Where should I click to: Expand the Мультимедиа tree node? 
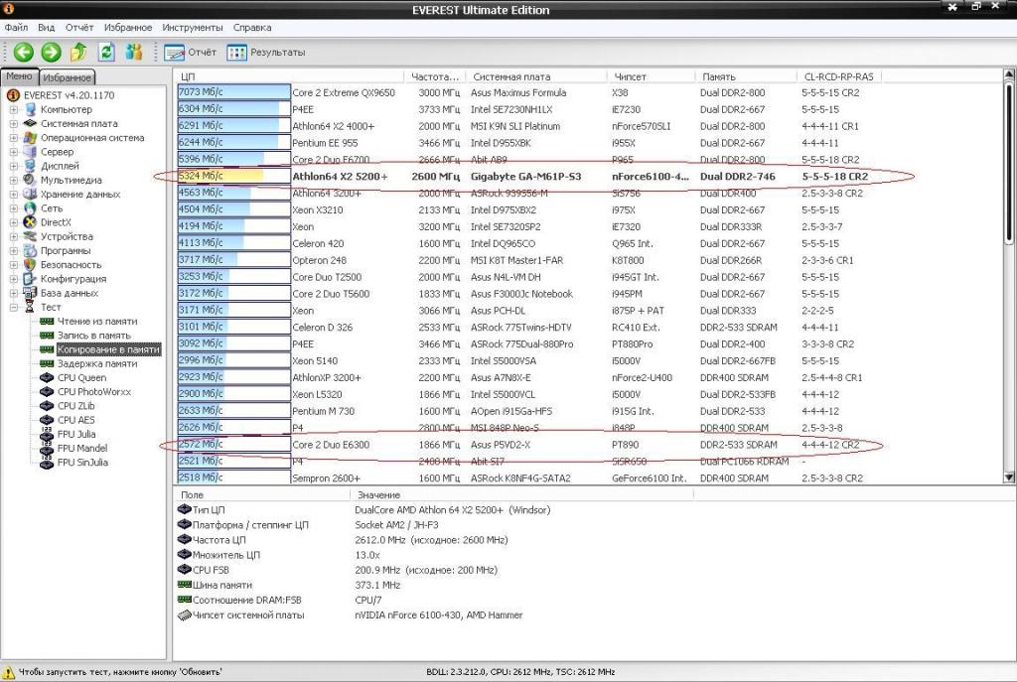tap(14, 180)
